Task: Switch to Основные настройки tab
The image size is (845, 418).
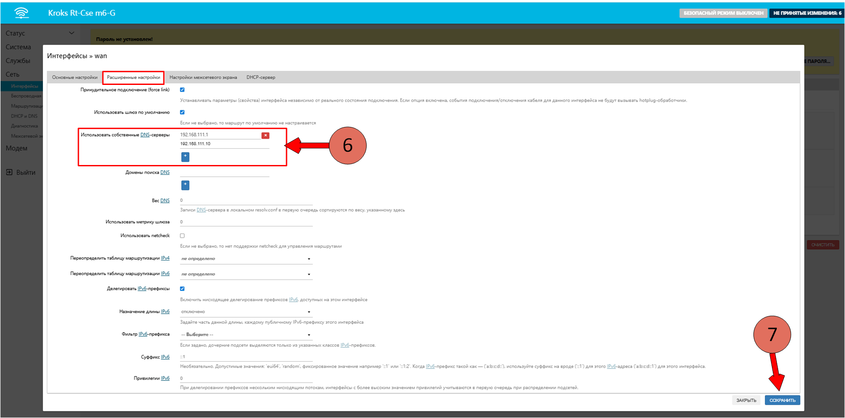Action: click(x=75, y=77)
